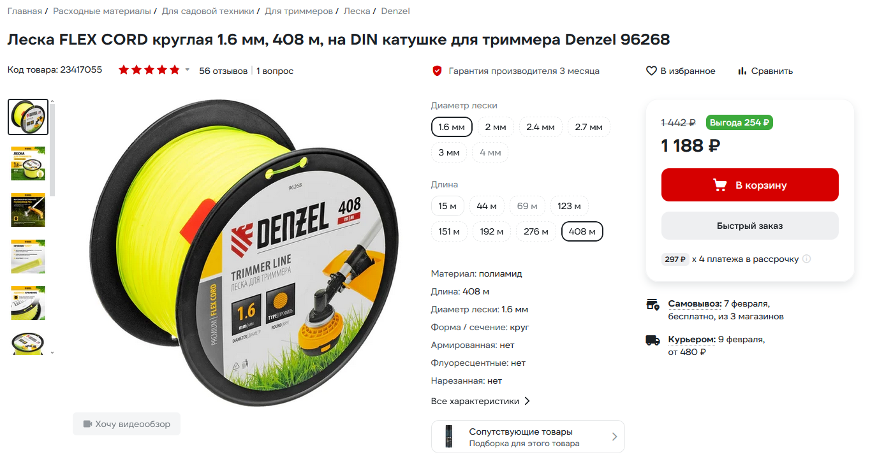Click the installment info circle icon
This screenshot has height=457, width=870.
[806, 259]
